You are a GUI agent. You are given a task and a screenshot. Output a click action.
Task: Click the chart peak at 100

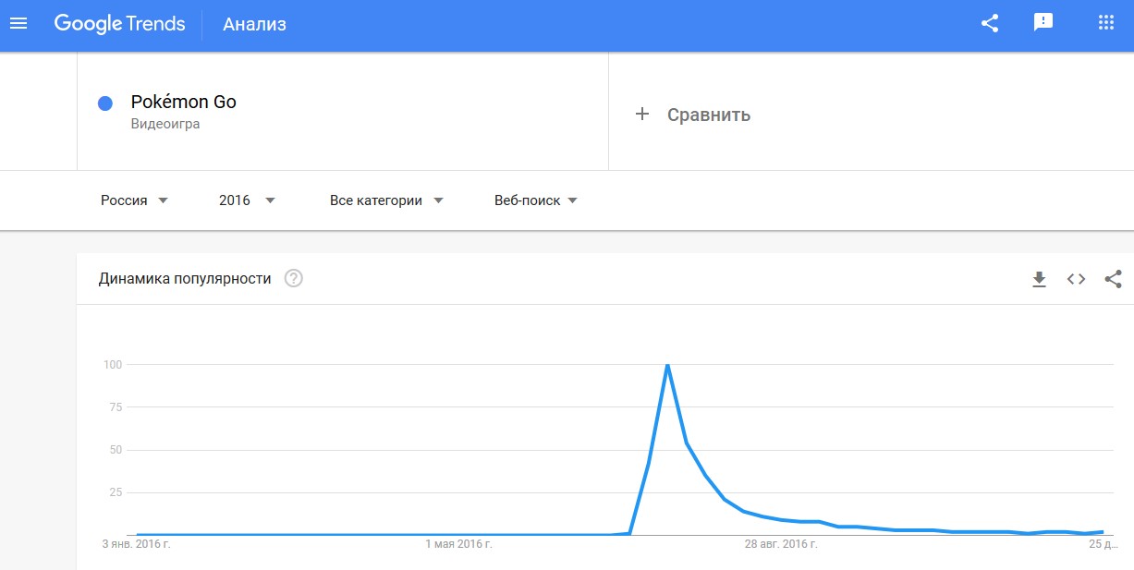coord(667,365)
